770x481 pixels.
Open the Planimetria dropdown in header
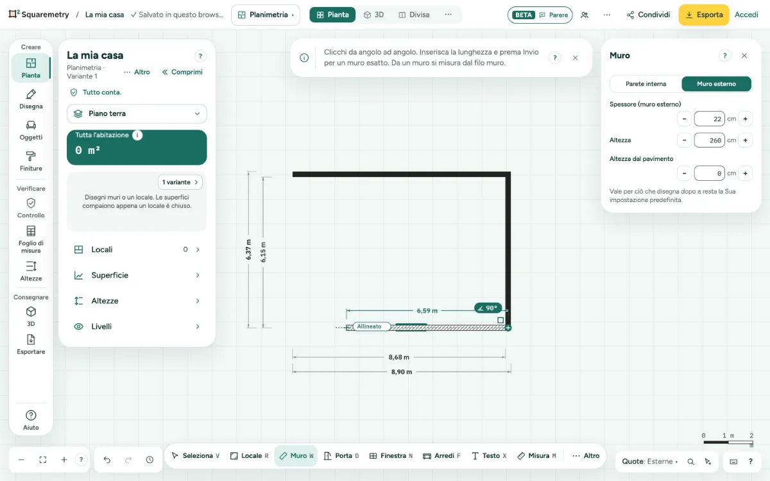click(x=265, y=15)
